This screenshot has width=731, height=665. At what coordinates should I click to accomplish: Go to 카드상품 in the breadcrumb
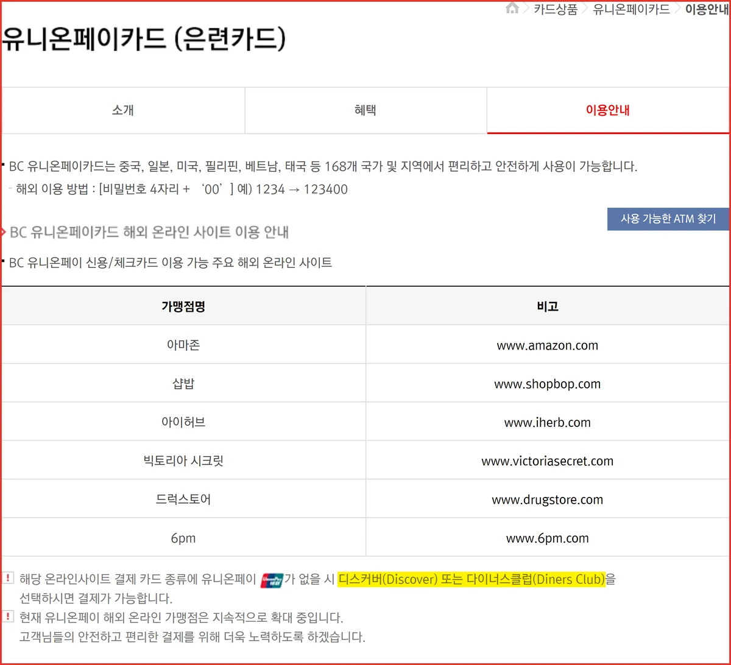pos(556,9)
